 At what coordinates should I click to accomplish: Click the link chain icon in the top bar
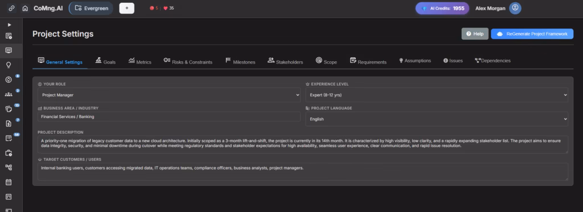[x=11, y=8]
